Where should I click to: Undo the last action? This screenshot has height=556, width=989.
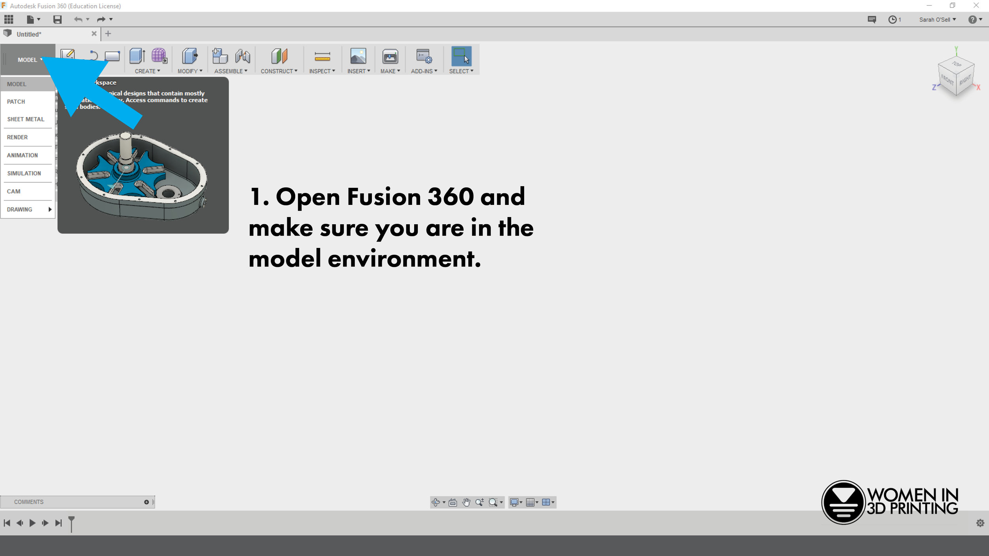click(78, 19)
